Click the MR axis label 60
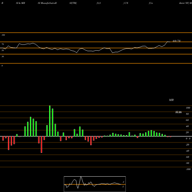Viewport: 192px width, 192px height. point(187,120)
